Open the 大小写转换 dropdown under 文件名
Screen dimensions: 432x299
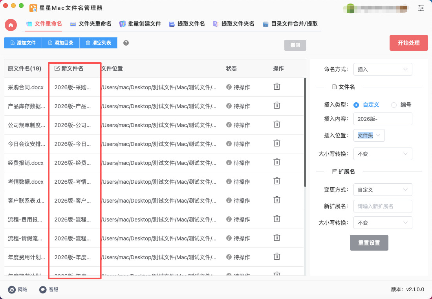[383, 154]
